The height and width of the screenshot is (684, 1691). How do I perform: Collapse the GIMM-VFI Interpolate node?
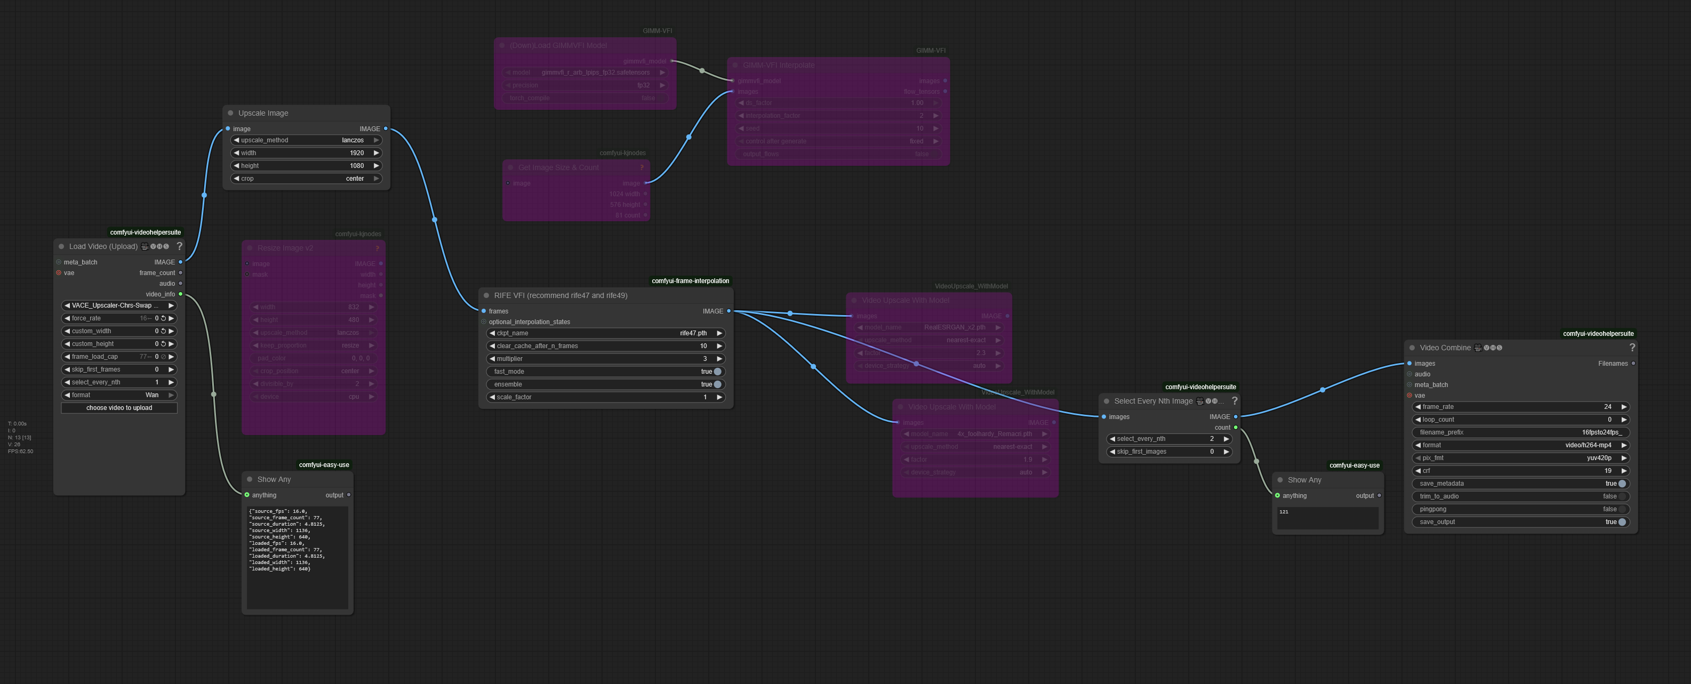(x=736, y=65)
